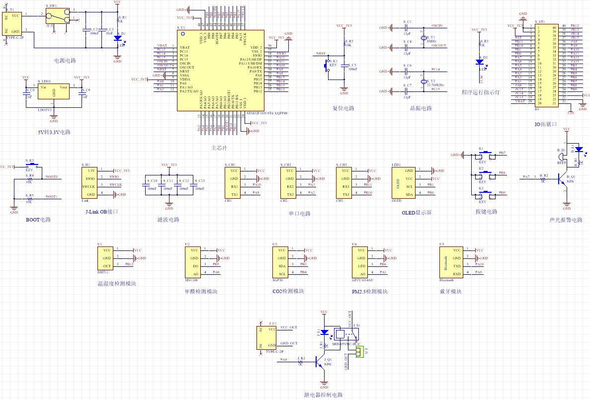Click the 'PM2.5检测模块' section label
This screenshot has height=400, width=590.
tap(369, 291)
